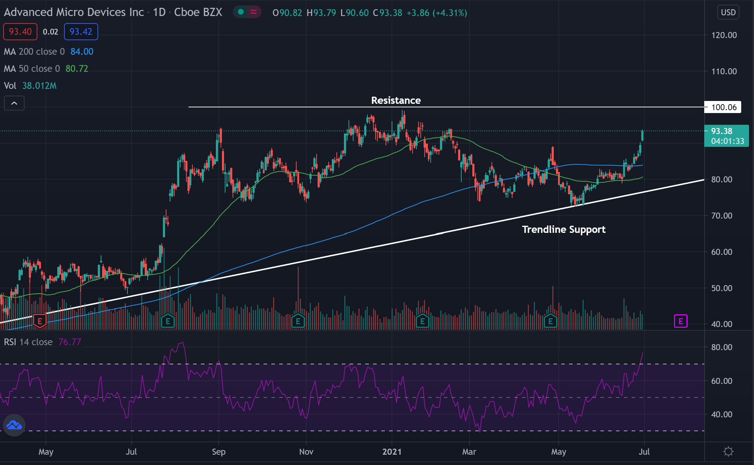754x465 pixels.
Task: Open the earnings E marker near late April 2021
Action: coord(551,321)
